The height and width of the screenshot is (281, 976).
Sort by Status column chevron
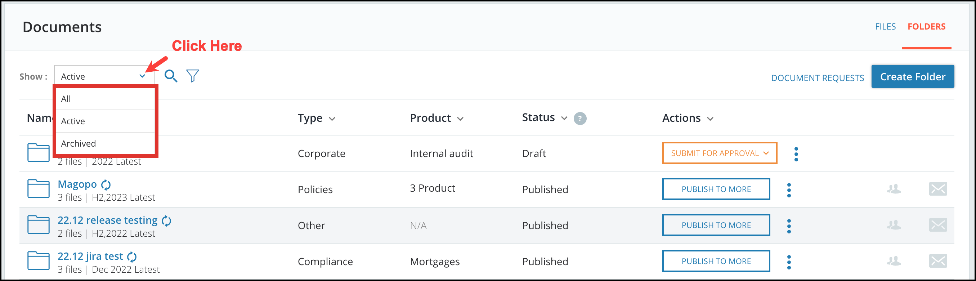click(564, 118)
